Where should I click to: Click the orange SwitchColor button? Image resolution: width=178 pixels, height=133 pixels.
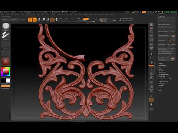pos(6,86)
